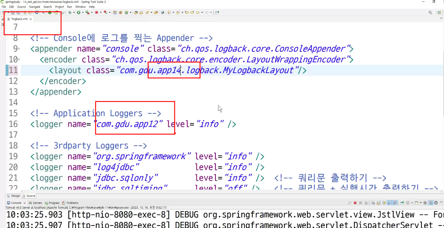Click the green Spring boot dashboard icon

tap(50, 13)
